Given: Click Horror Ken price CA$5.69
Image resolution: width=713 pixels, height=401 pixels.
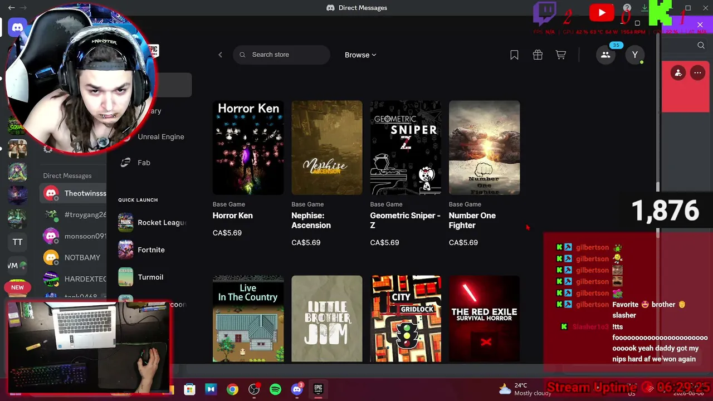Looking at the screenshot, I should (x=227, y=233).
